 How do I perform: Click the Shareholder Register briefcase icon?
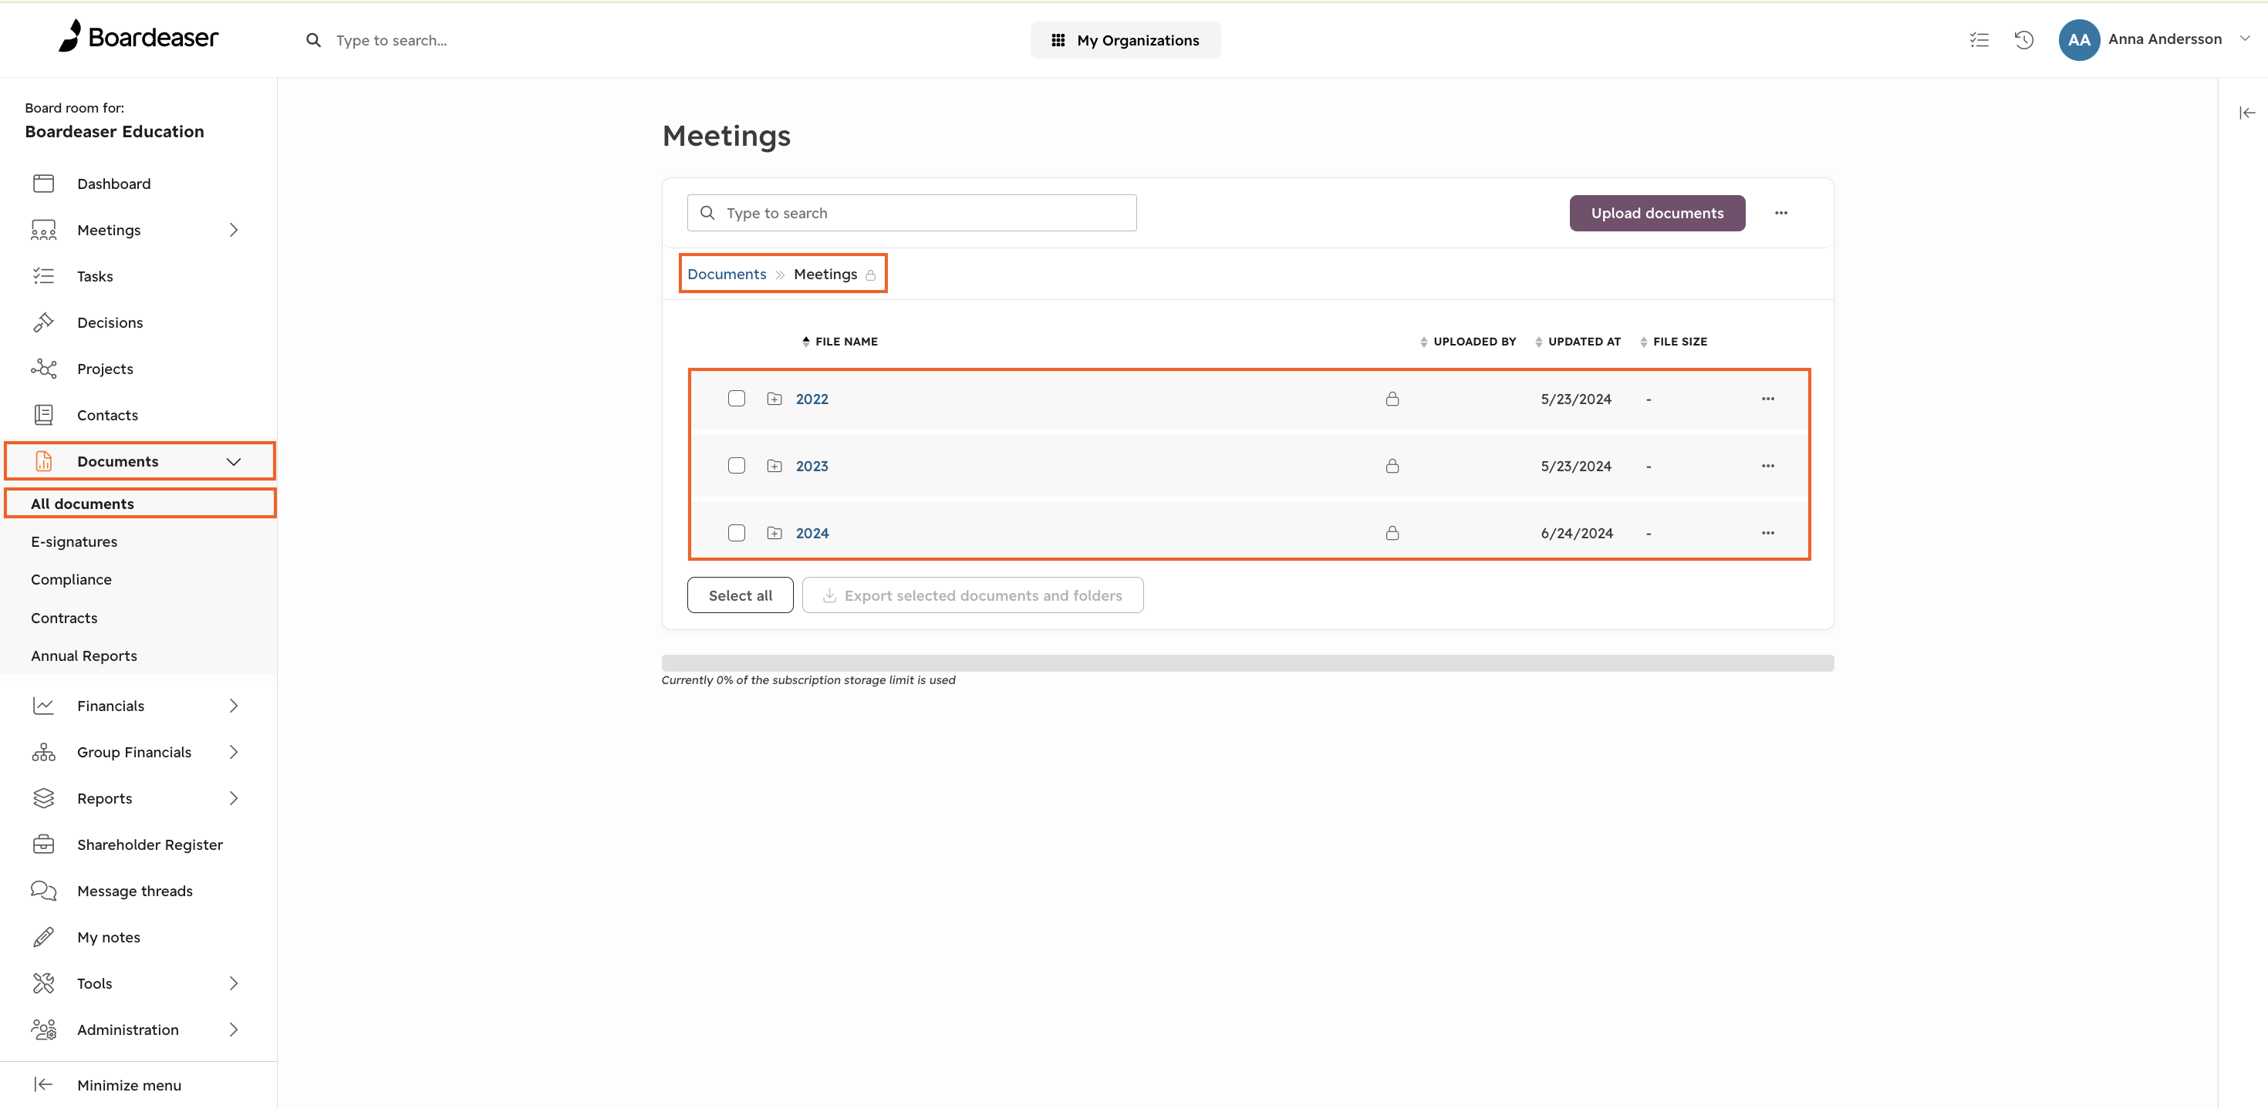43,844
